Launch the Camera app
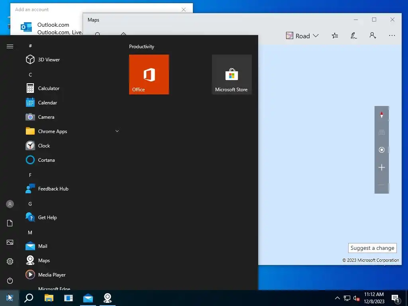408x306 pixels. click(73, 117)
